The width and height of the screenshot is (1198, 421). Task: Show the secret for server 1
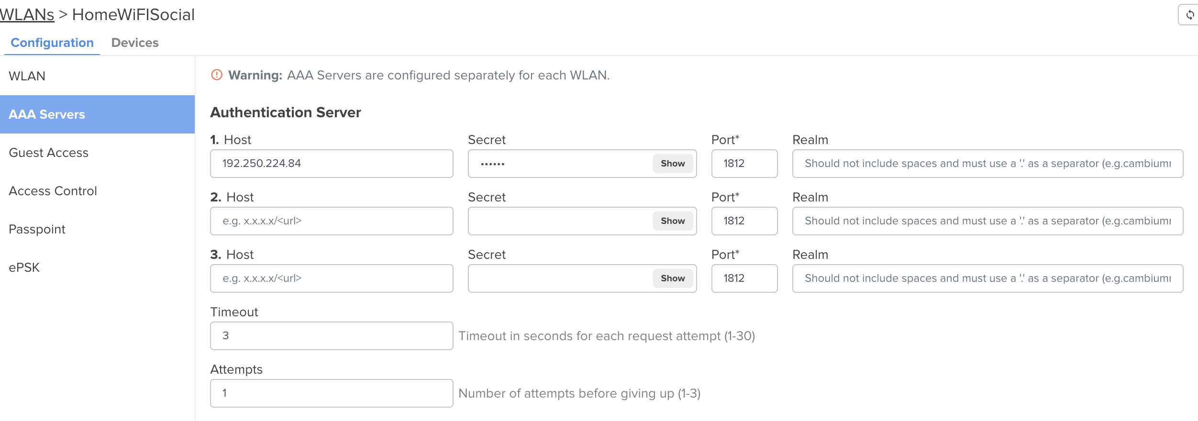[x=673, y=164]
